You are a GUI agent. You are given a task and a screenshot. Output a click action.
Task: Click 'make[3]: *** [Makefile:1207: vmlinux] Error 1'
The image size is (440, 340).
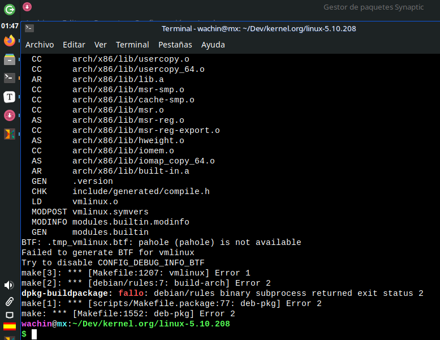tap(136, 273)
